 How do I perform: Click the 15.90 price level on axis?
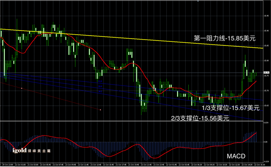click(266, 31)
